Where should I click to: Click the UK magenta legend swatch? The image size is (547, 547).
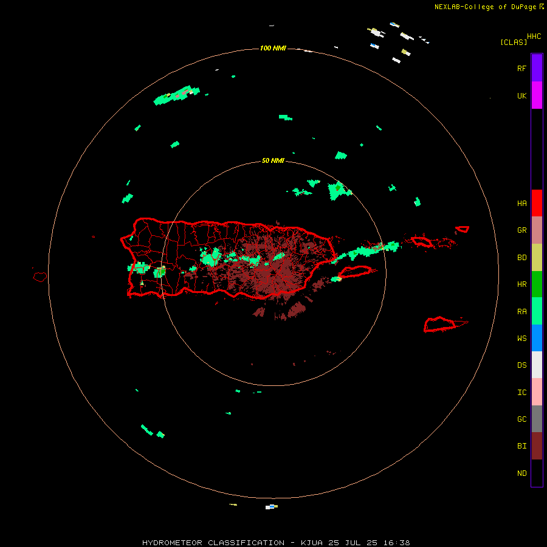[537, 95]
